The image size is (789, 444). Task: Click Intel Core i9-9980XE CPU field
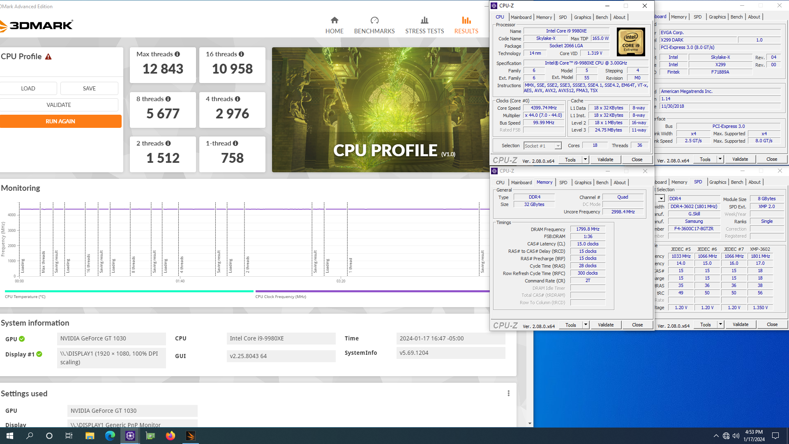click(x=281, y=338)
